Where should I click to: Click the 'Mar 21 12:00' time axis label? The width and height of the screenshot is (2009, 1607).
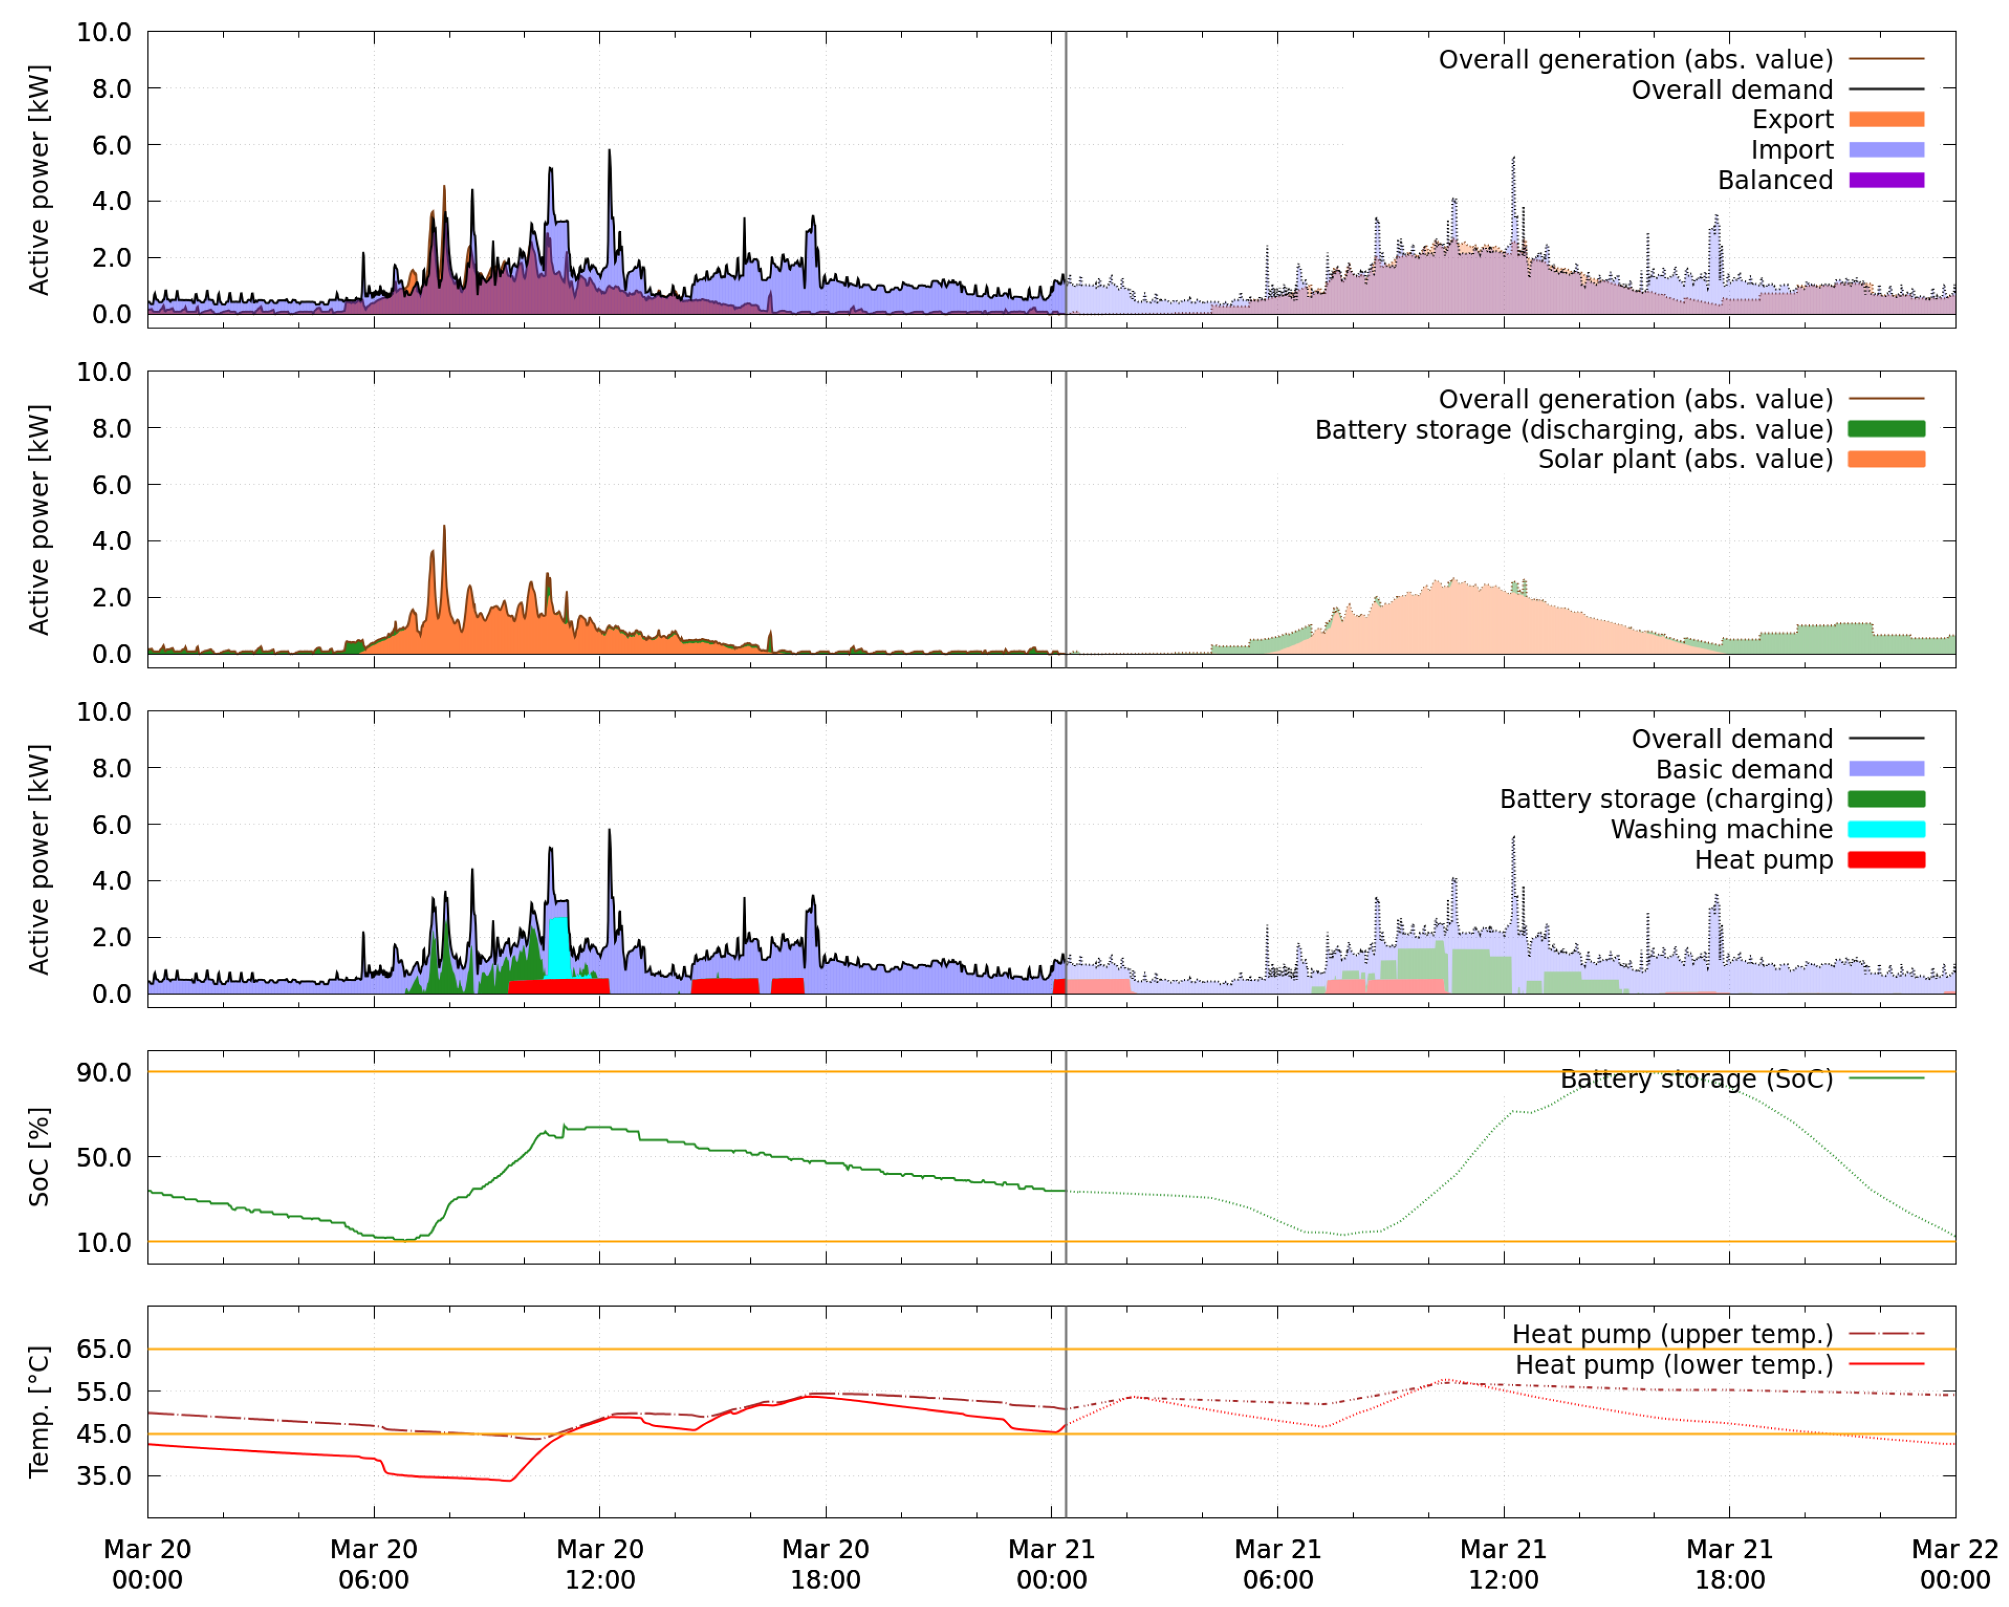click(1503, 1564)
